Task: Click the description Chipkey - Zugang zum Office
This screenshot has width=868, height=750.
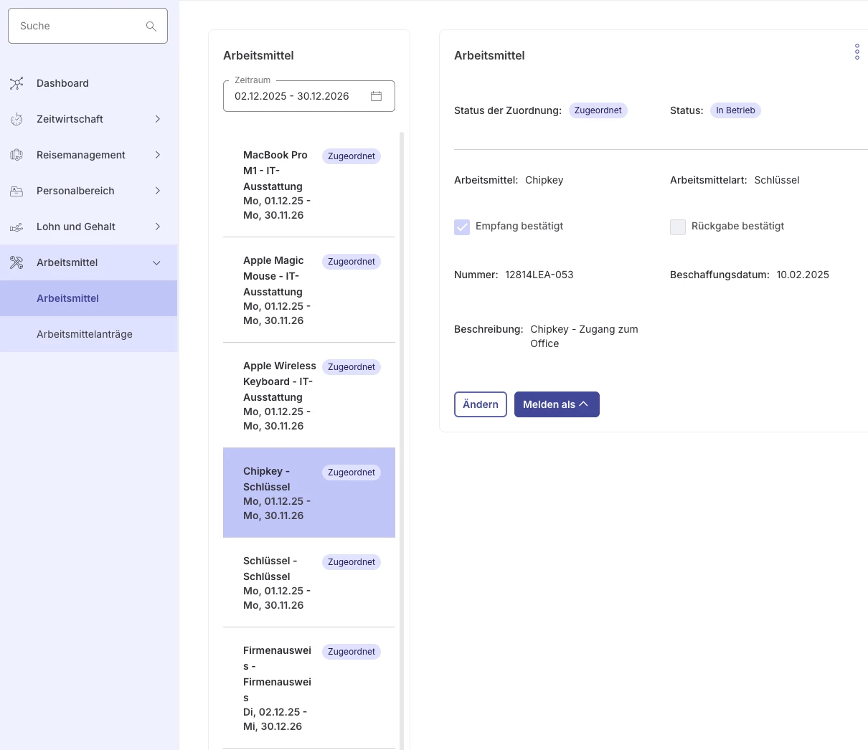Action: coord(584,336)
